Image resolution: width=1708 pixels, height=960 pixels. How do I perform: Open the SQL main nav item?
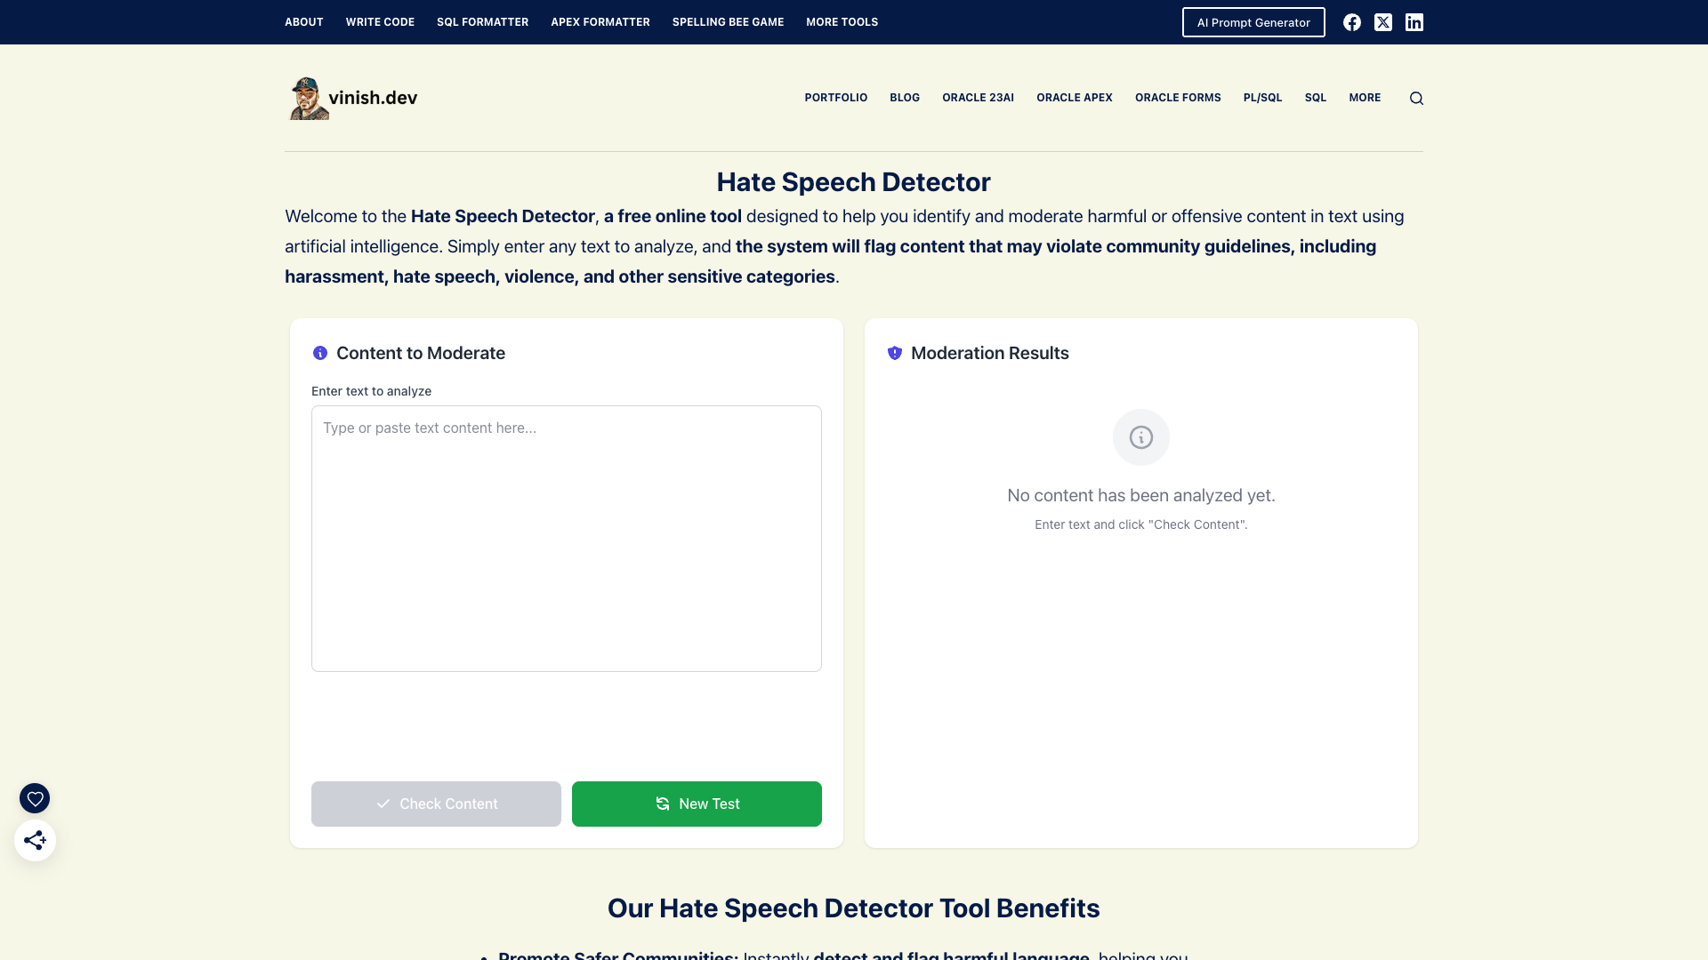point(1316,98)
